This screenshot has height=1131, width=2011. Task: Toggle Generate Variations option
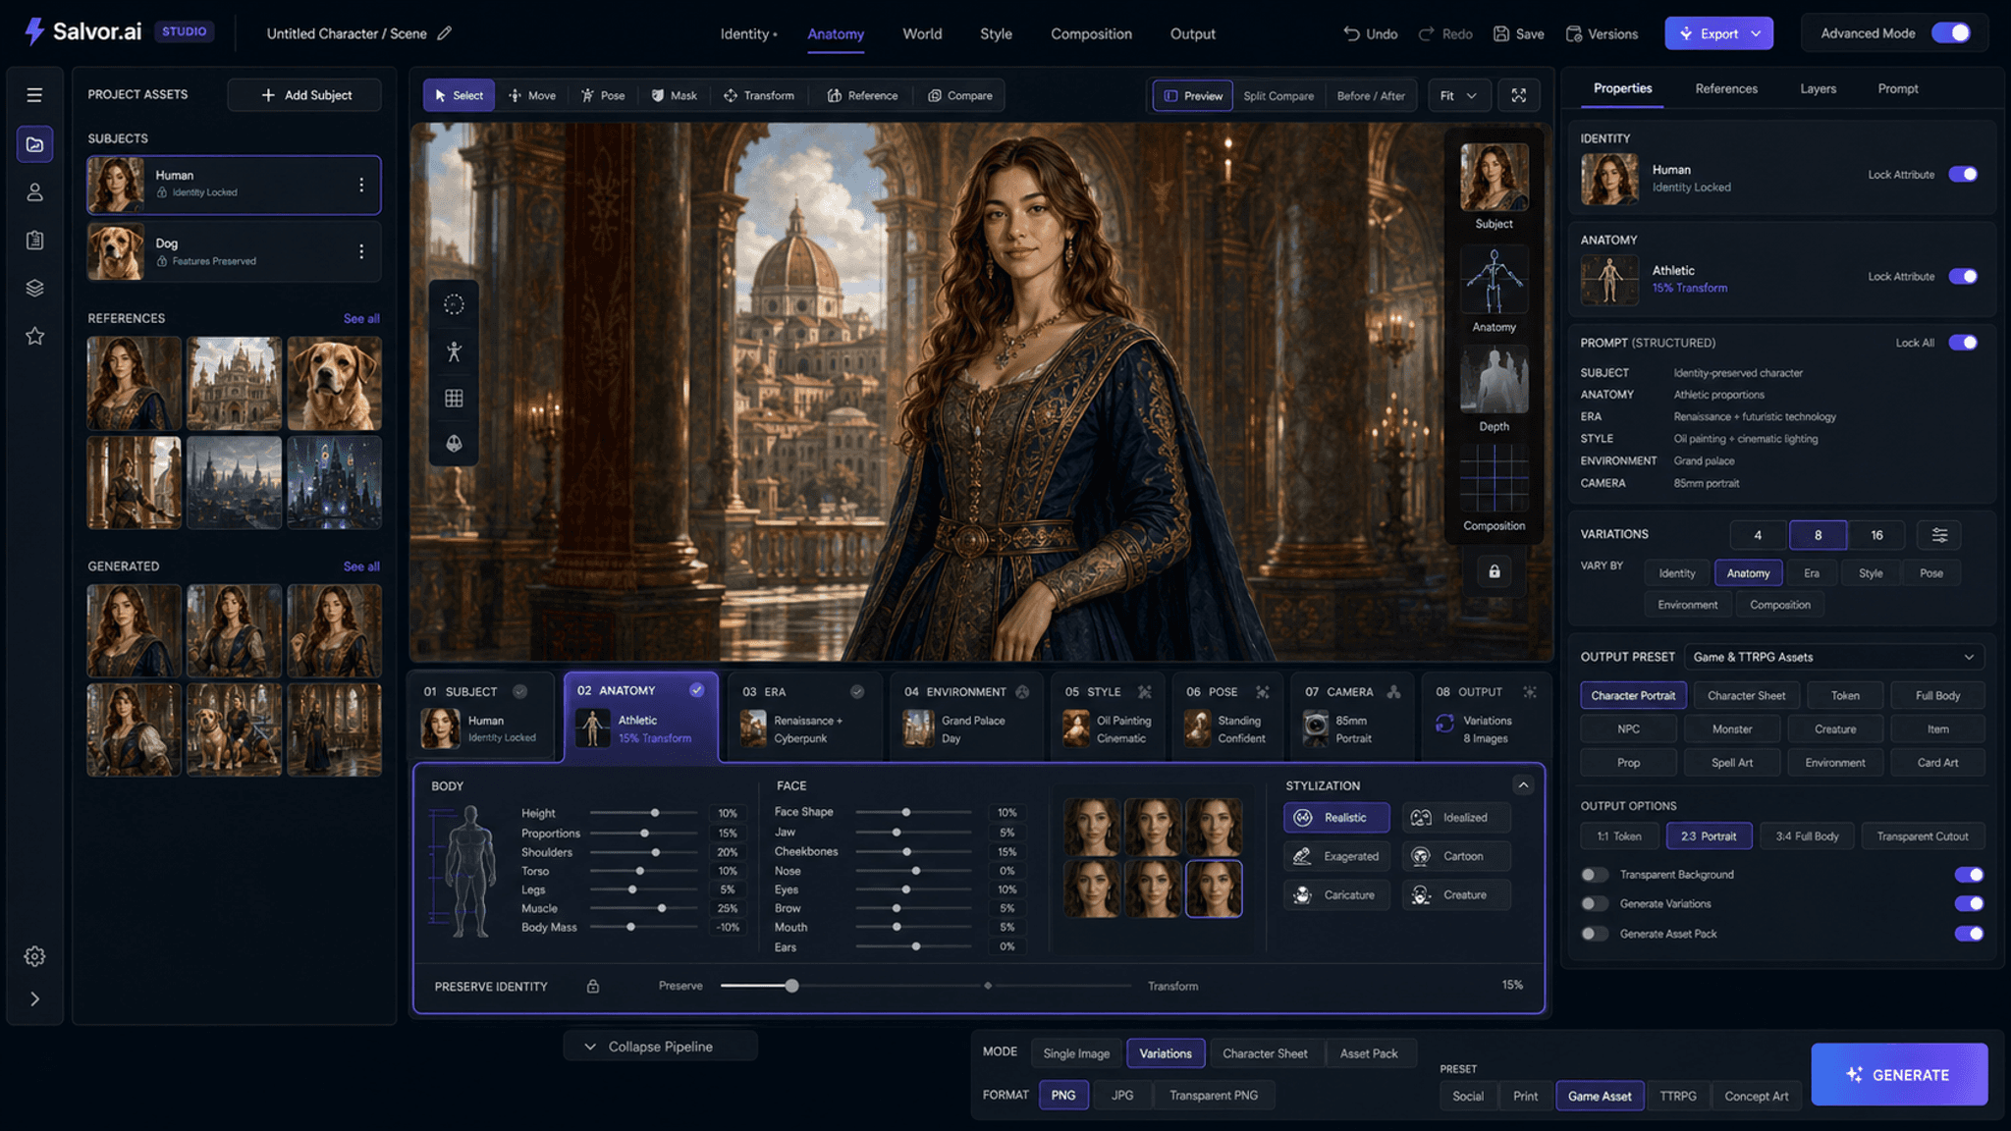pos(1969,903)
